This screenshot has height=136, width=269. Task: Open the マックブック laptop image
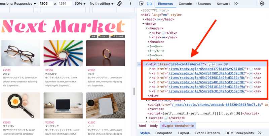point(63,105)
